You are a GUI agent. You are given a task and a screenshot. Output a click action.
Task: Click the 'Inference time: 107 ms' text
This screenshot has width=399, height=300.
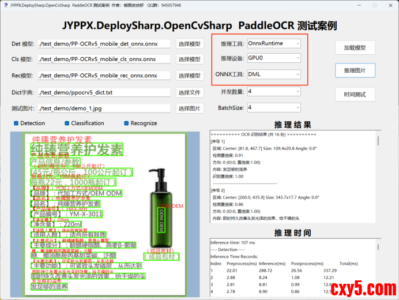point(232,243)
